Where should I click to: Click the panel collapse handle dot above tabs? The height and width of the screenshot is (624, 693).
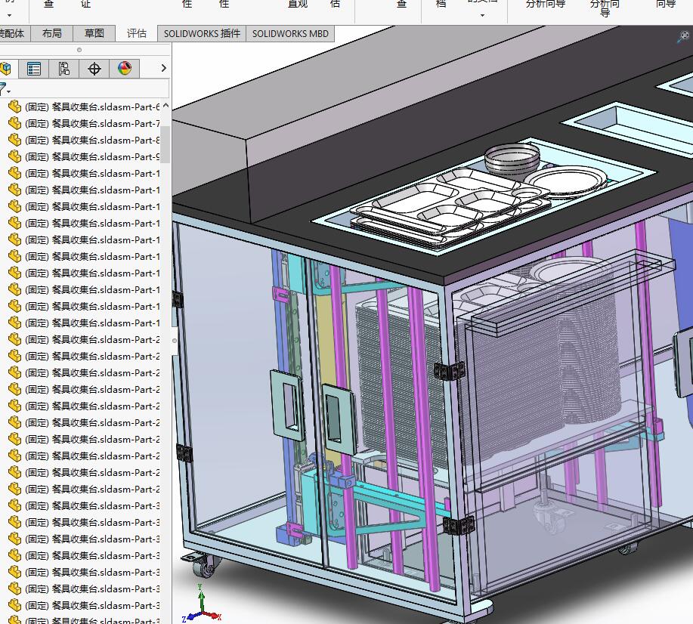point(79,50)
